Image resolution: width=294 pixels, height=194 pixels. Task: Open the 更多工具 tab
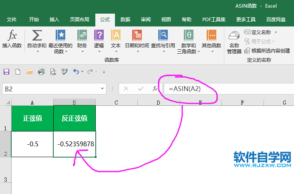pos(246,20)
